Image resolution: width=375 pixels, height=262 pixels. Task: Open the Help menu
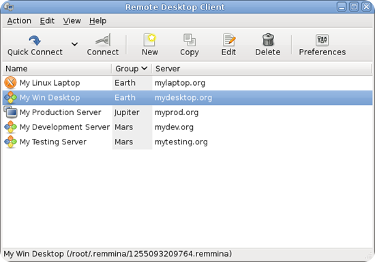[x=97, y=21]
